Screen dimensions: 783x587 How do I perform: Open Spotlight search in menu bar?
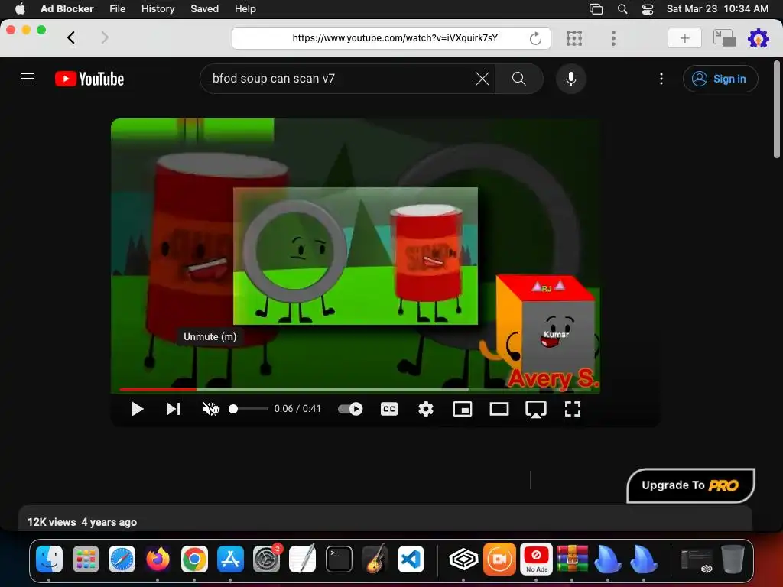[x=622, y=9]
